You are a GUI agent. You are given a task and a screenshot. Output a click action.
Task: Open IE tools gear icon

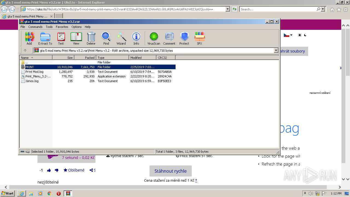[346, 10]
